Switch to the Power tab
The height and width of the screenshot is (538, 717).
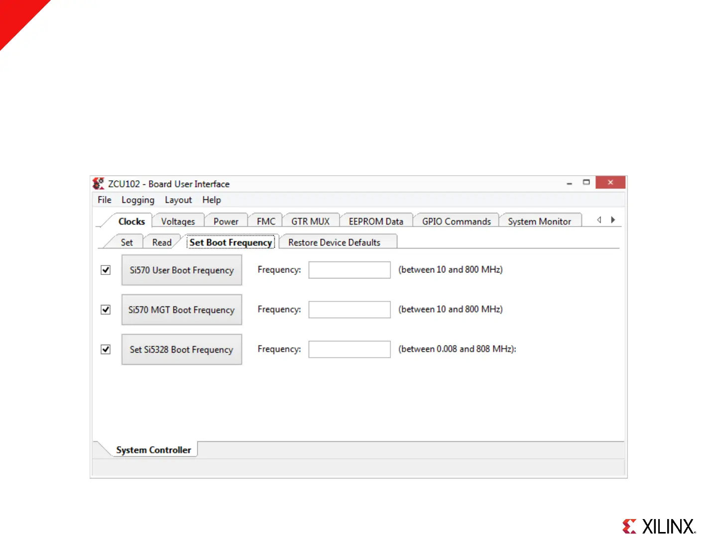(x=226, y=221)
